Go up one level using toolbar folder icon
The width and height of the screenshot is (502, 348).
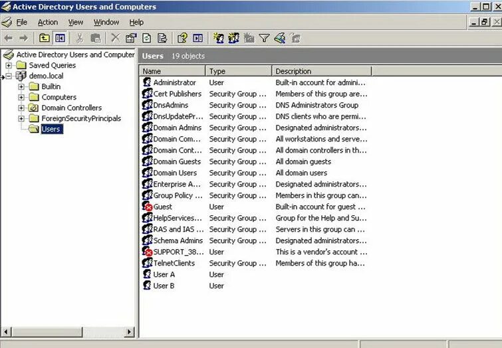tap(44, 39)
